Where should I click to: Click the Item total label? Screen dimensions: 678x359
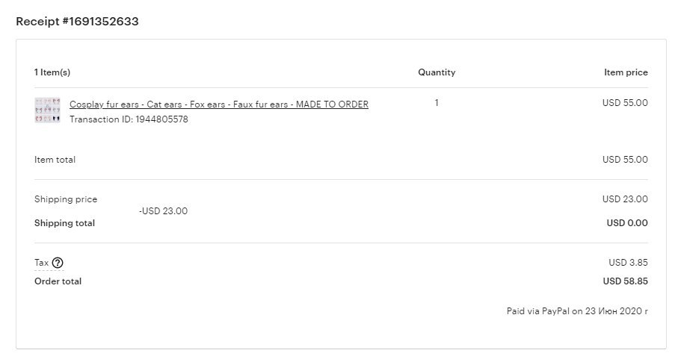point(55,160)
